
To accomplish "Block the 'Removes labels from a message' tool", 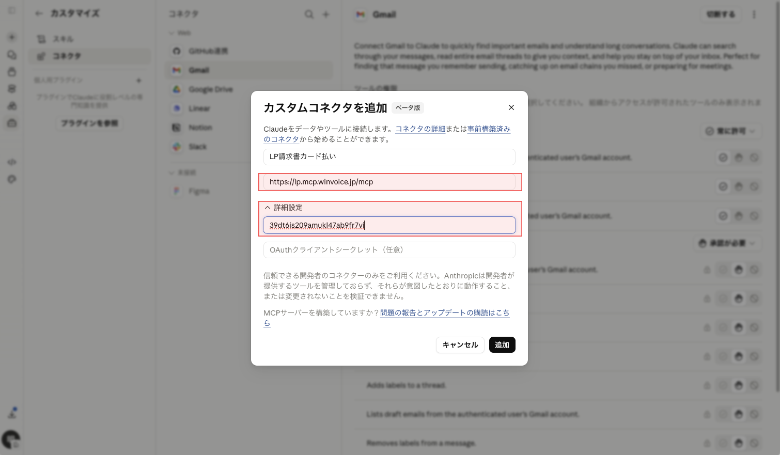I will click(754, 443).
